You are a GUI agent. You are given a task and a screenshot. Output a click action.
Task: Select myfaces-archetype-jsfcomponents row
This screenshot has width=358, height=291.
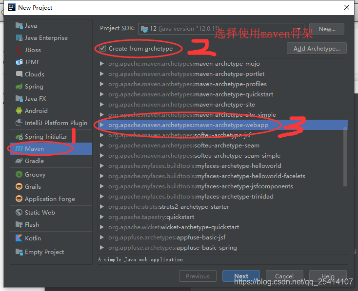(x=222, y=186)
